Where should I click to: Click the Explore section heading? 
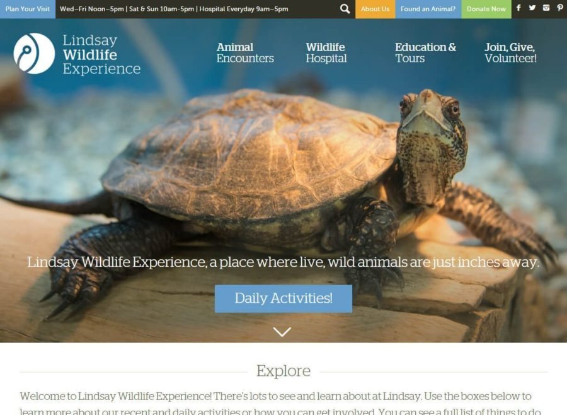pyautogui.click(x=283, y=371)
